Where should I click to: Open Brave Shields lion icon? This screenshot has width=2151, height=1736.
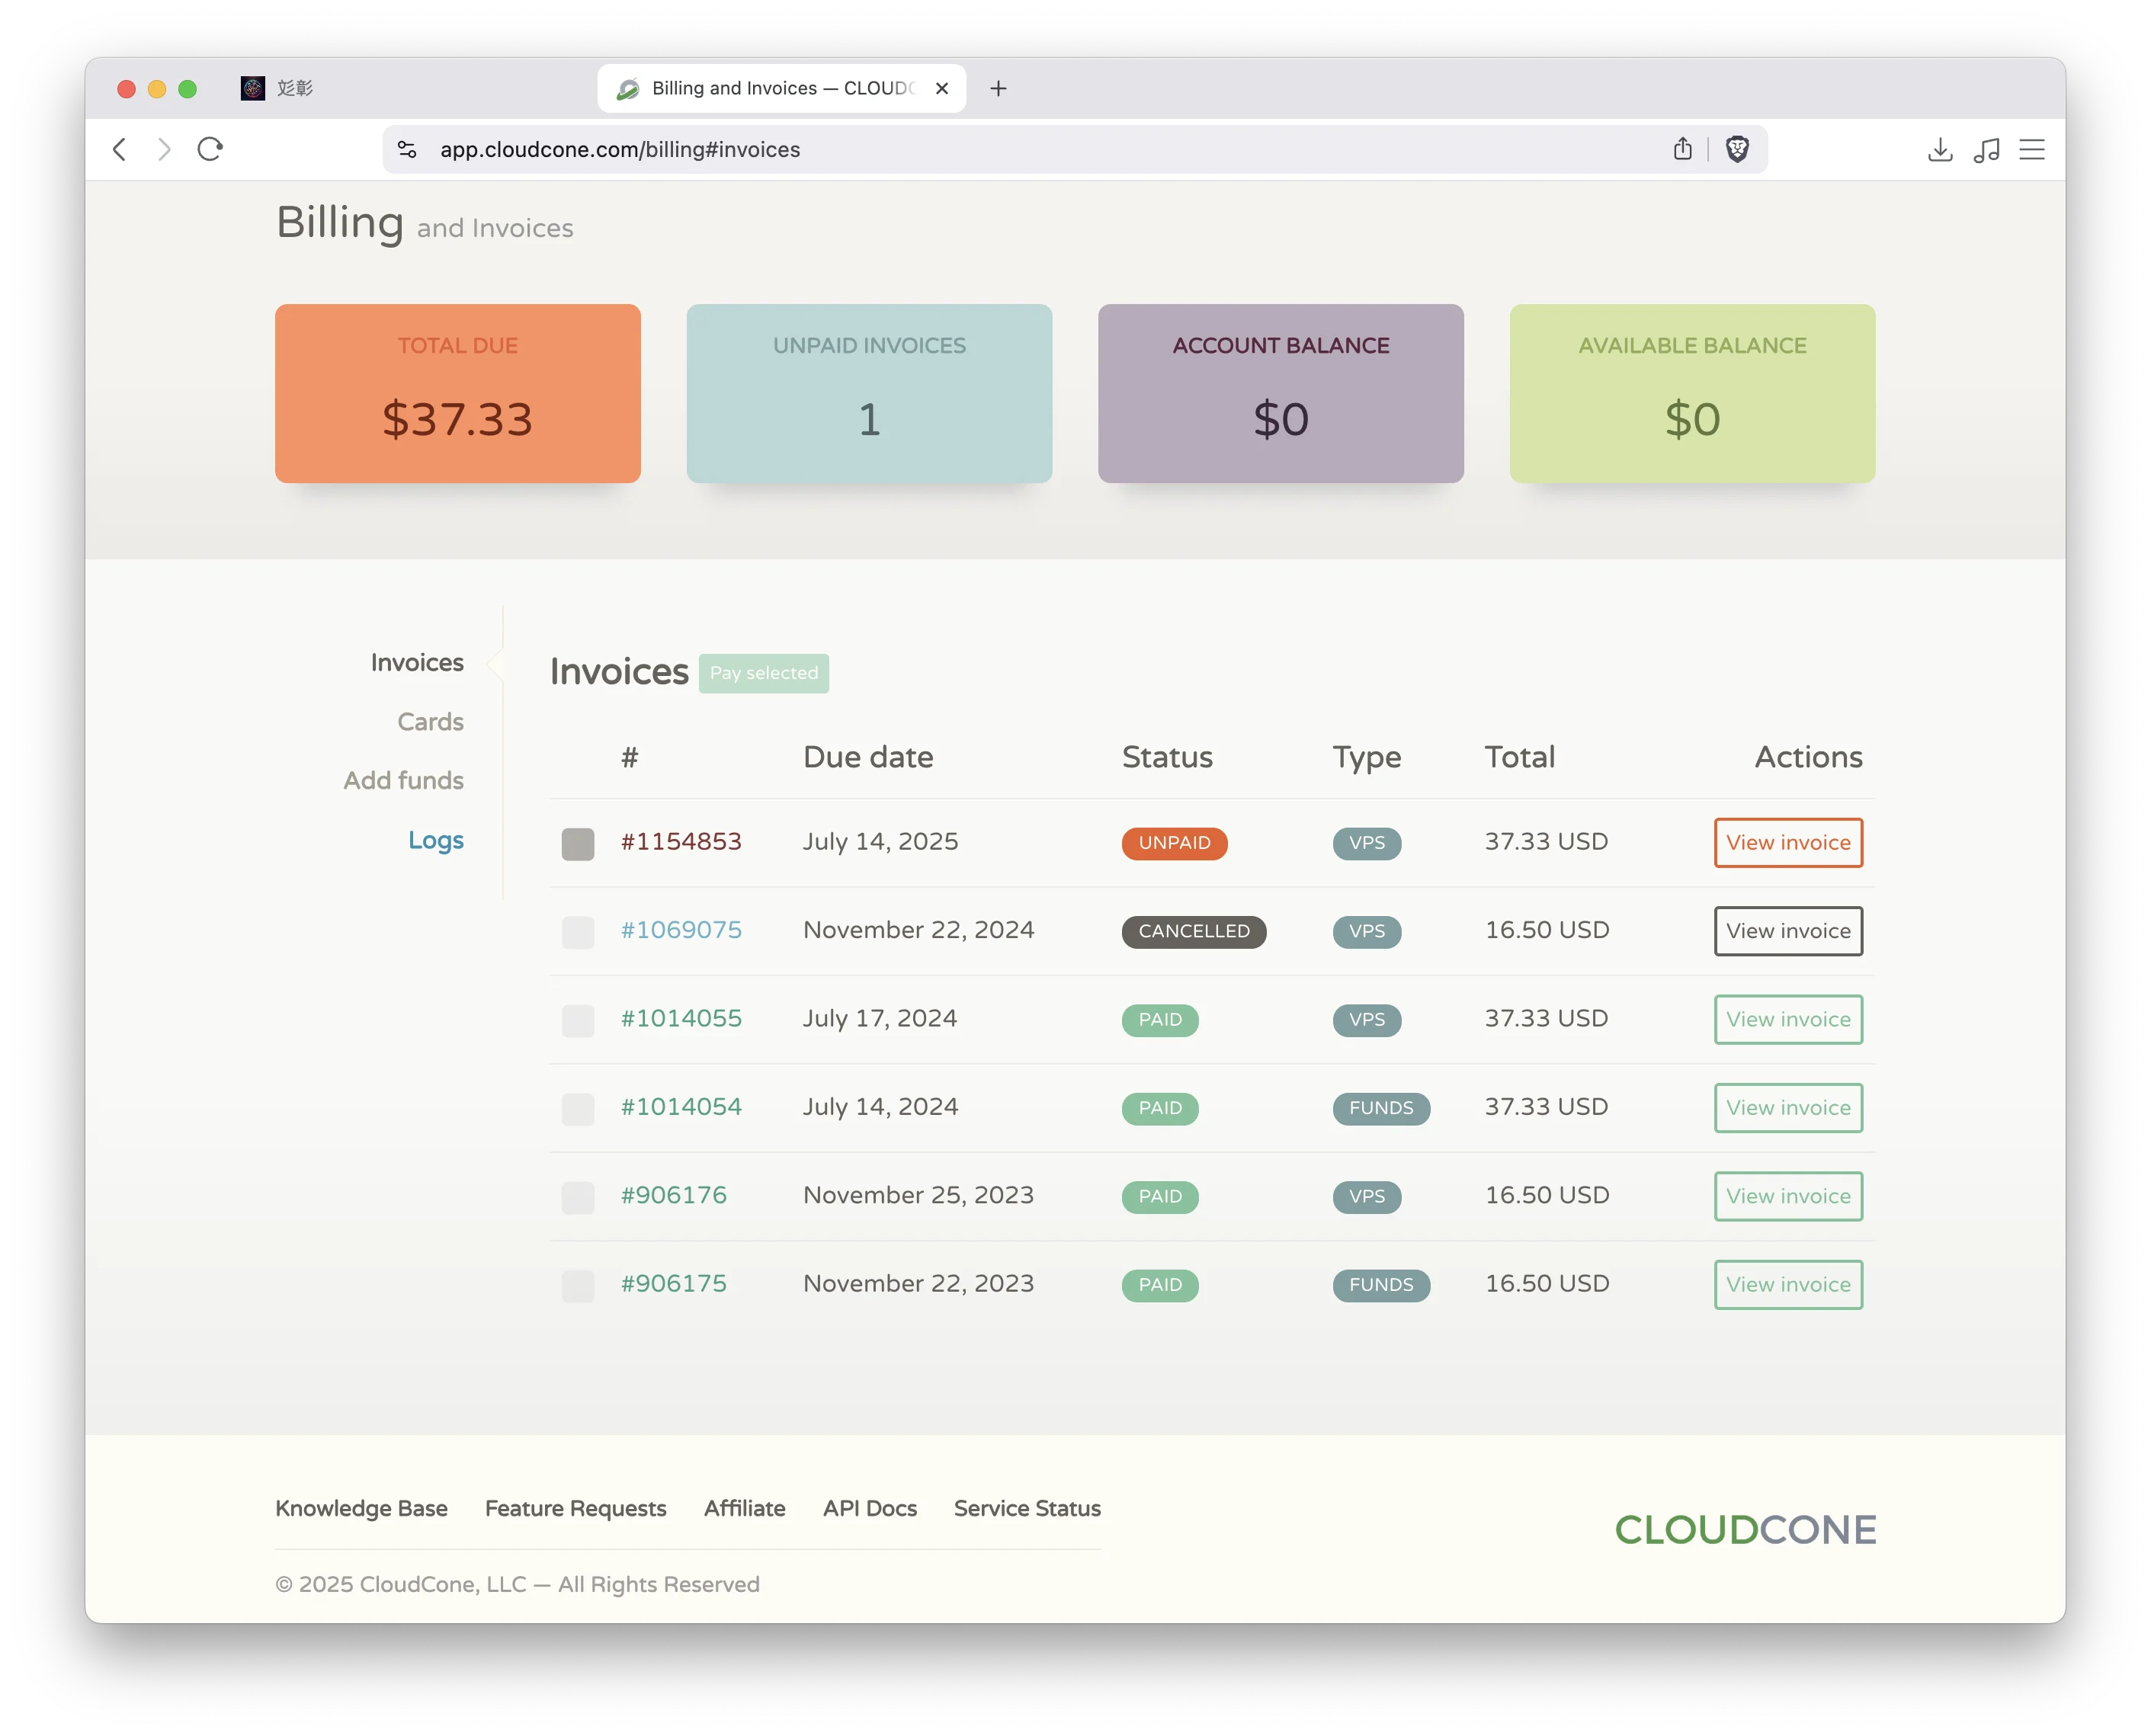pos(1737,150)
